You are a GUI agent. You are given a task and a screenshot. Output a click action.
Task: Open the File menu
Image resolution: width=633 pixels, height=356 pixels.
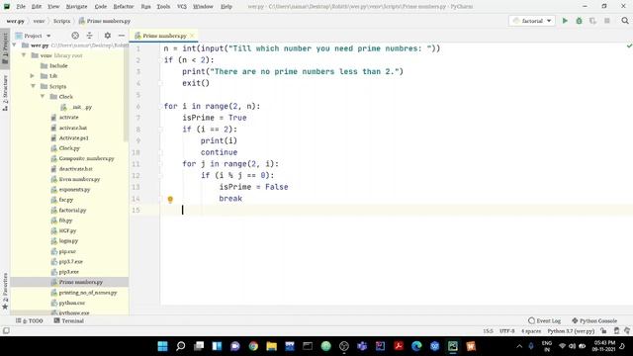pos(21,7)
